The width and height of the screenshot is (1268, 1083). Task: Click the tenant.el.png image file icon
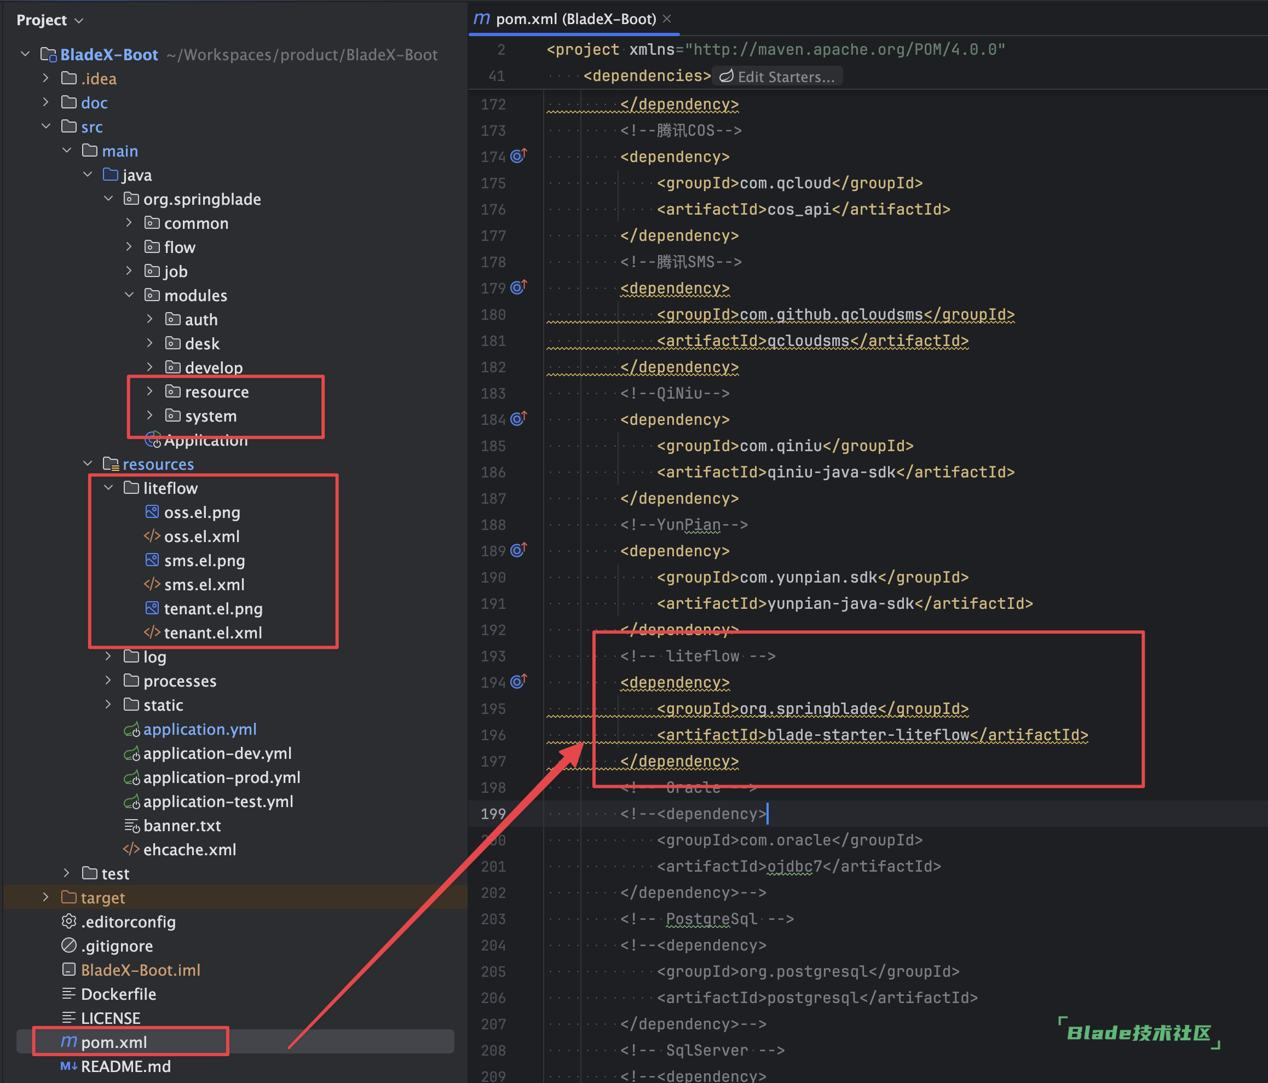pos(152,608)
